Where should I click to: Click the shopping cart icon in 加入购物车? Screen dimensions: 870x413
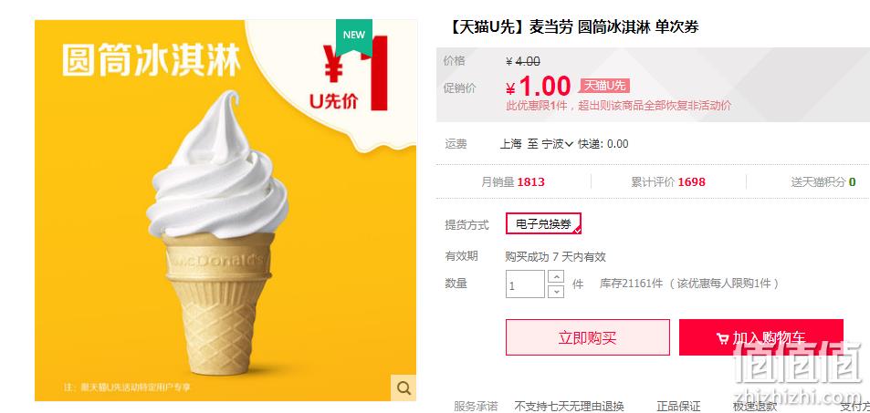click(x=722, y=338)
